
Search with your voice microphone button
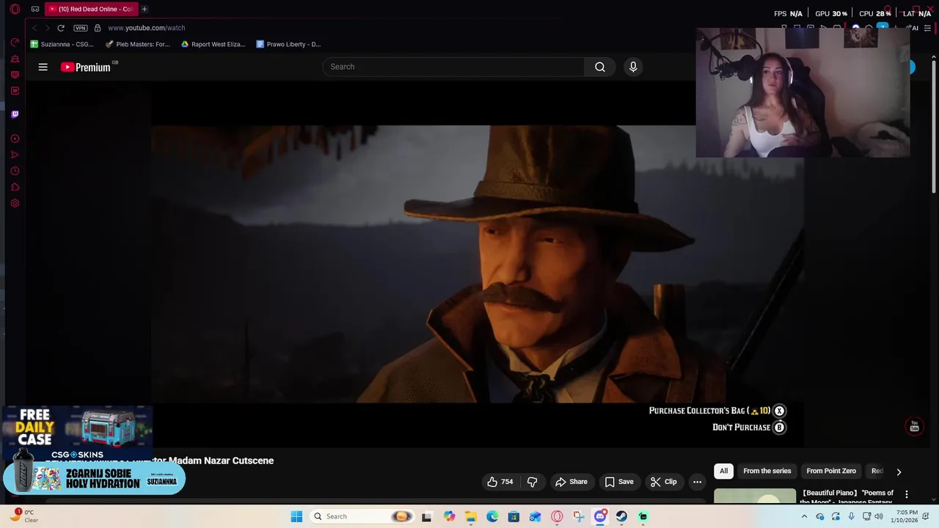pyautogui.click(x=633, y=67)
